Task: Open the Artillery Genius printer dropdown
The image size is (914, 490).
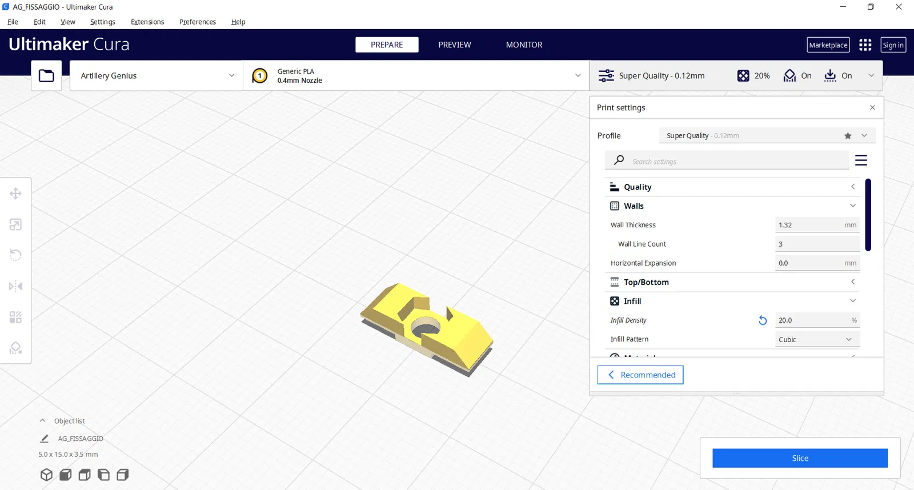Action: tap(157, 75)
